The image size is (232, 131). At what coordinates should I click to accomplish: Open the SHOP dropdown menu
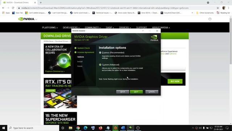pyautogui.click(x=110, y=28)
